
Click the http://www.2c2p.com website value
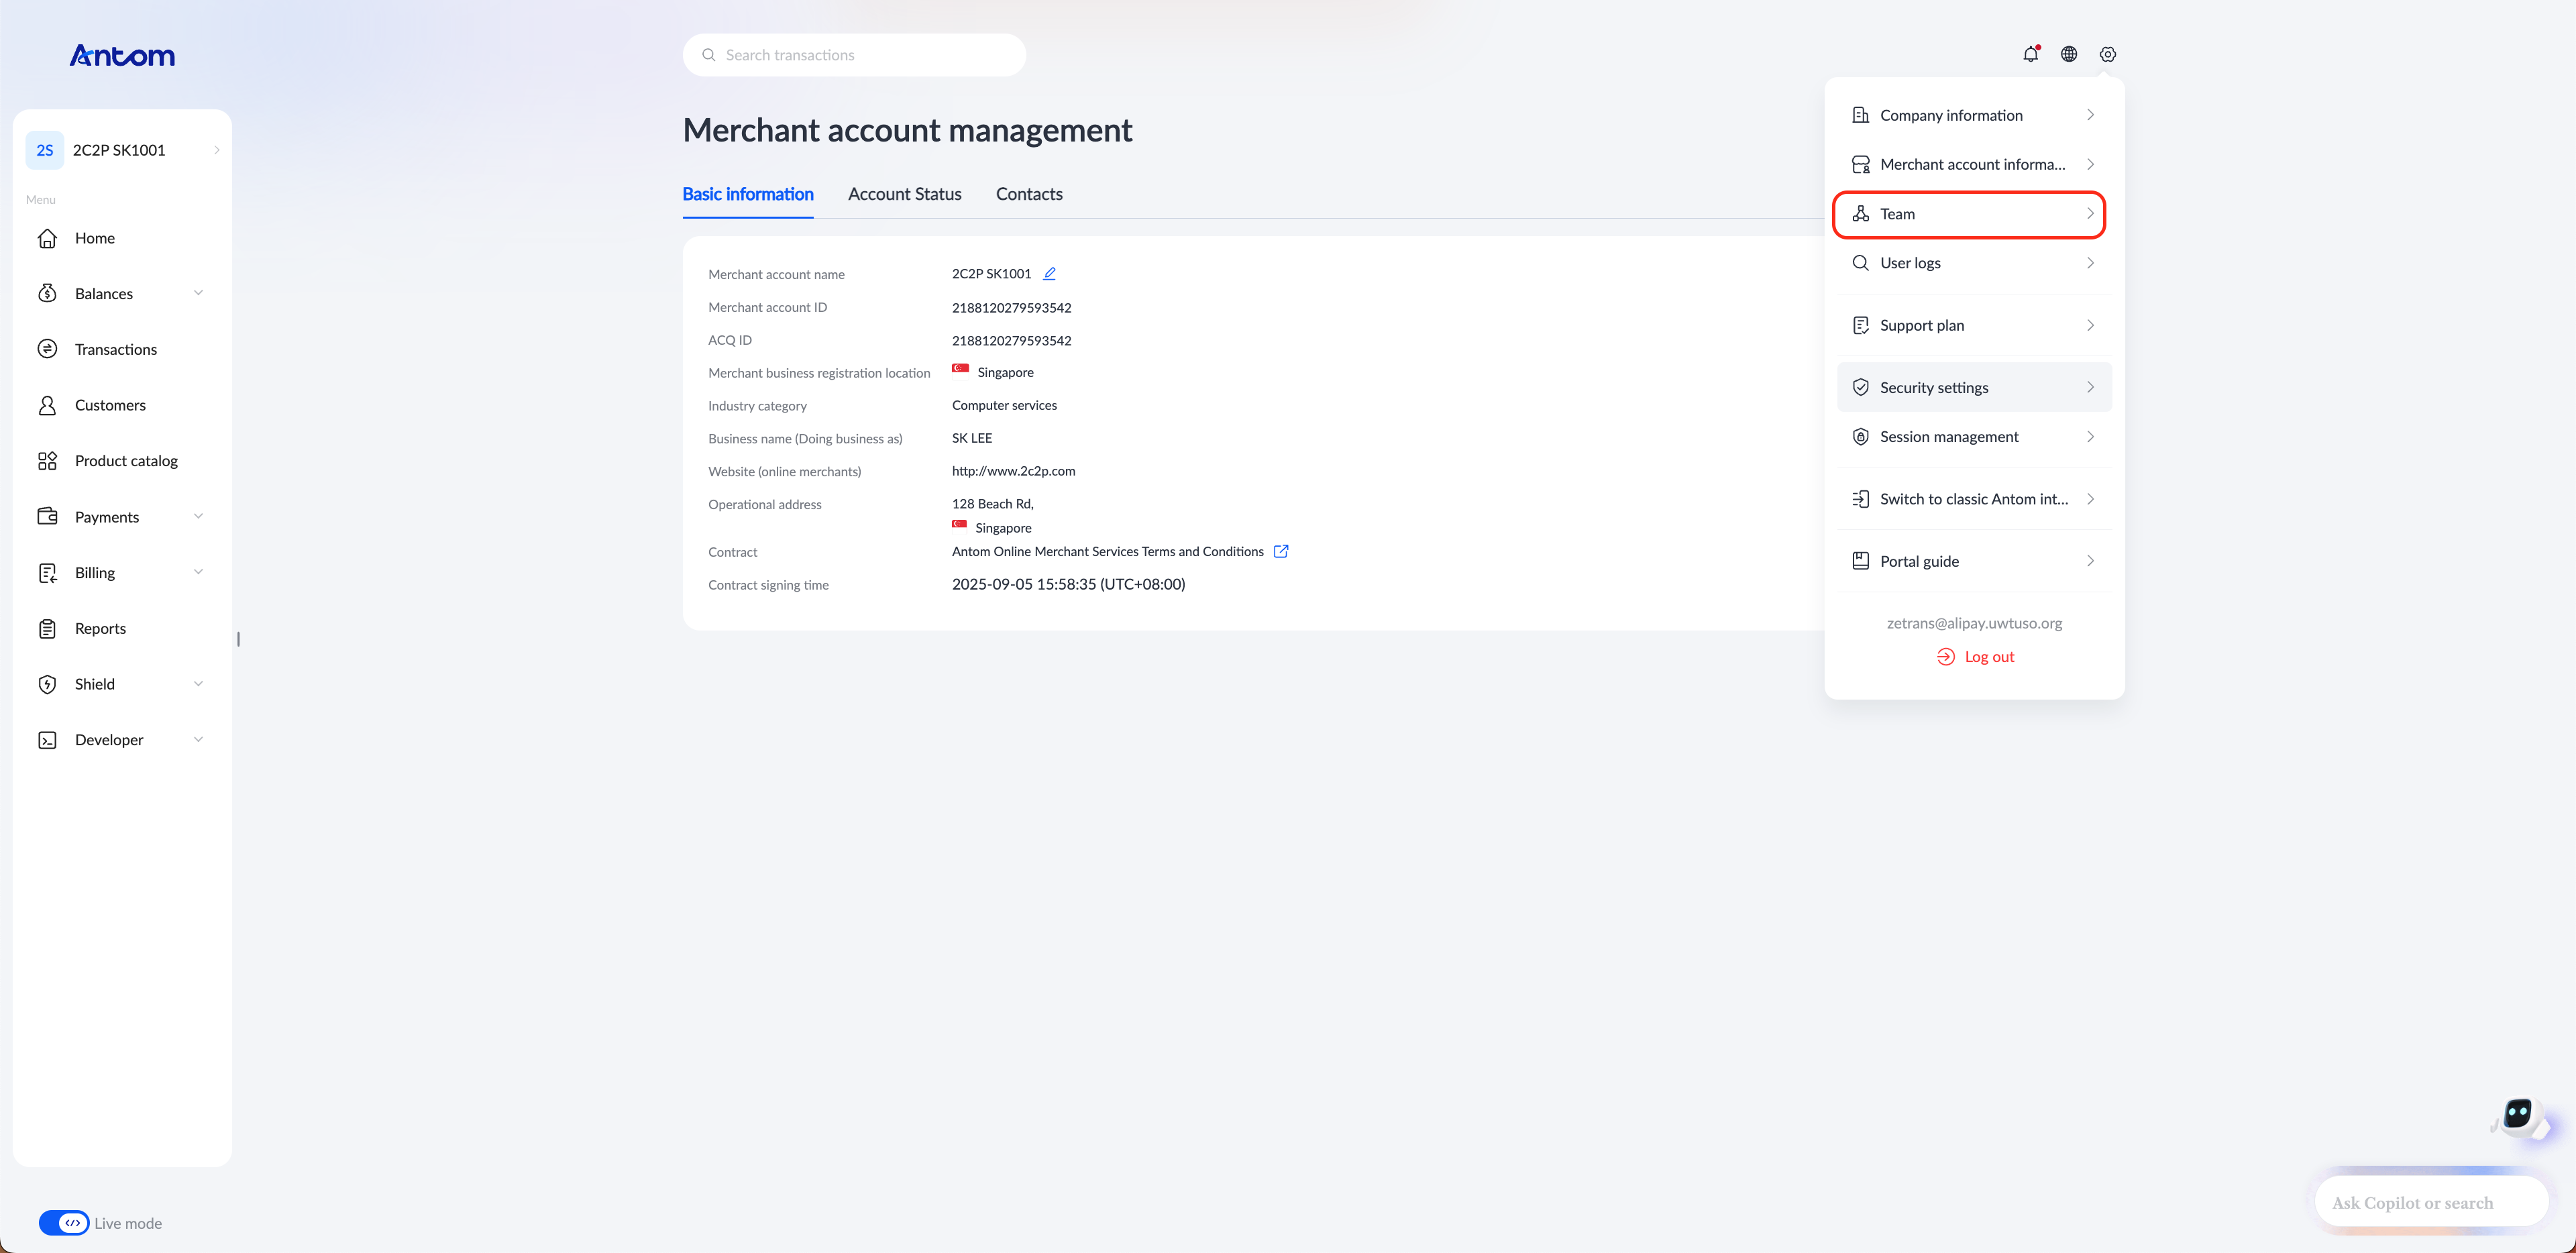click(x=1013, y=471)
